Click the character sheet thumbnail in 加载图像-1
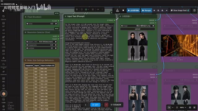Viewport: 198px width, 111px height. (137, 46)
